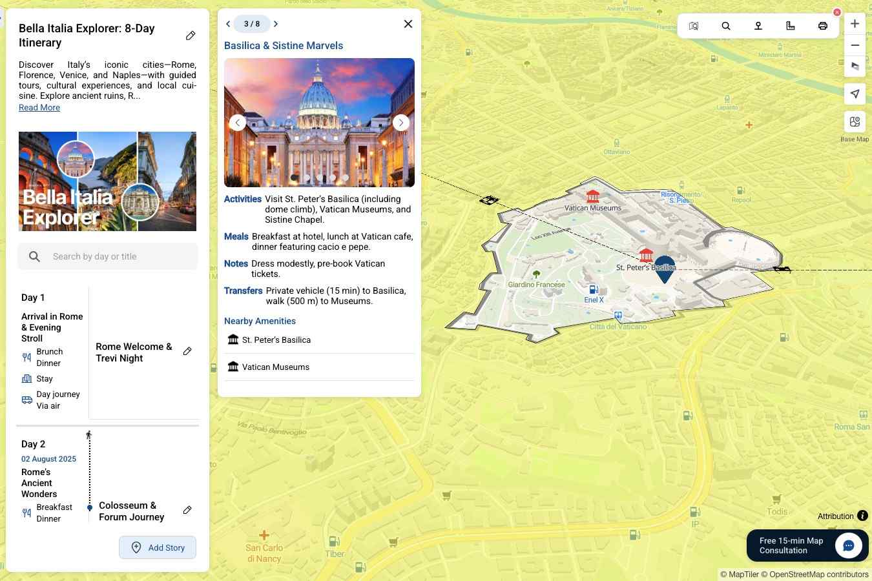
Task: Edit the itinerary title with pencil icon
Action: point(191,36)
